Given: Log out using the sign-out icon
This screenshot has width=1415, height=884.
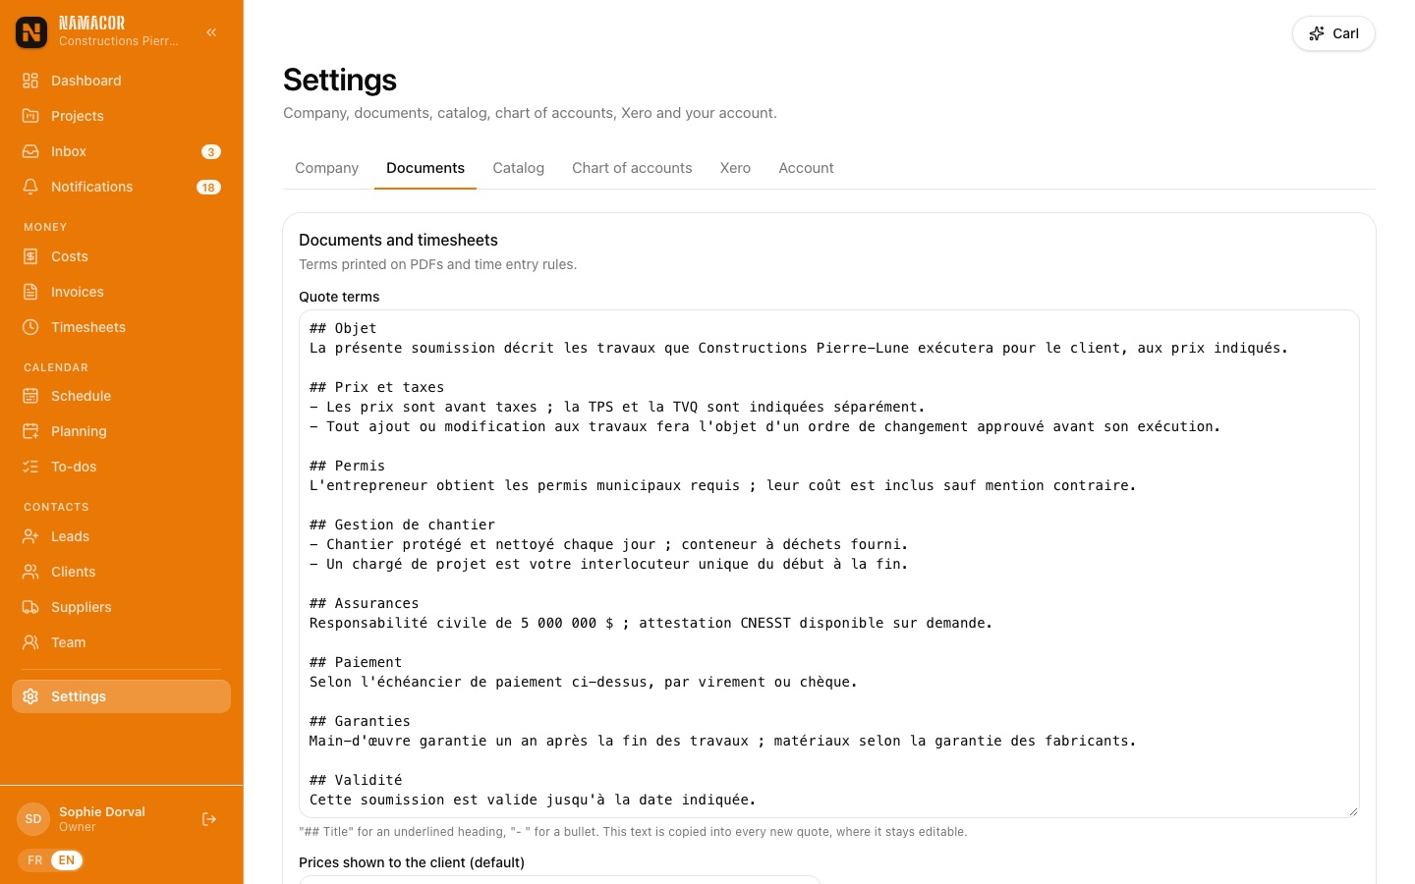Looking at the screenshot, I should pos(209,819).
